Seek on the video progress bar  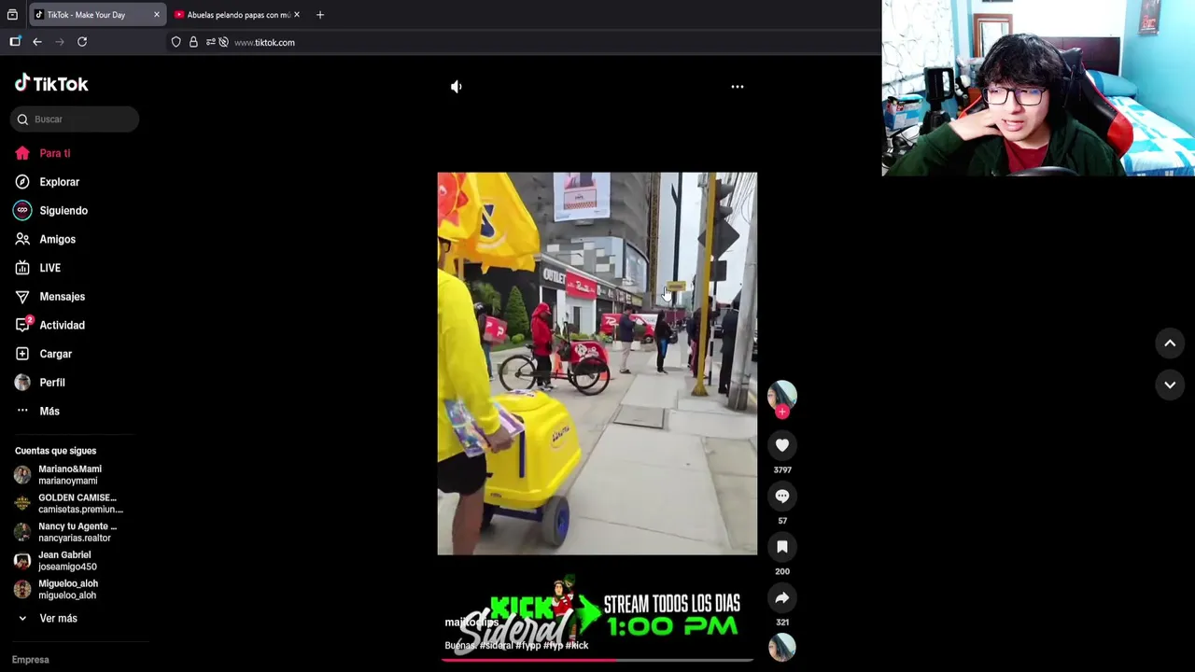coord(597,660)
